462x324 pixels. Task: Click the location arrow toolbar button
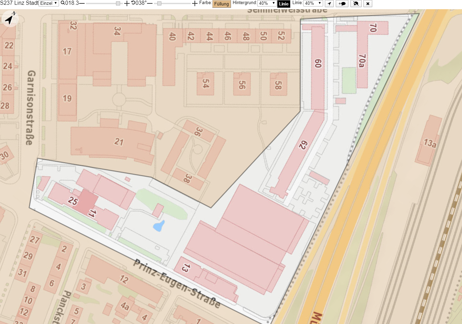point(329,4)
